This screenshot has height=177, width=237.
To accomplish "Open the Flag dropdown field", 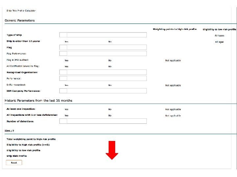I will point(103,47).
